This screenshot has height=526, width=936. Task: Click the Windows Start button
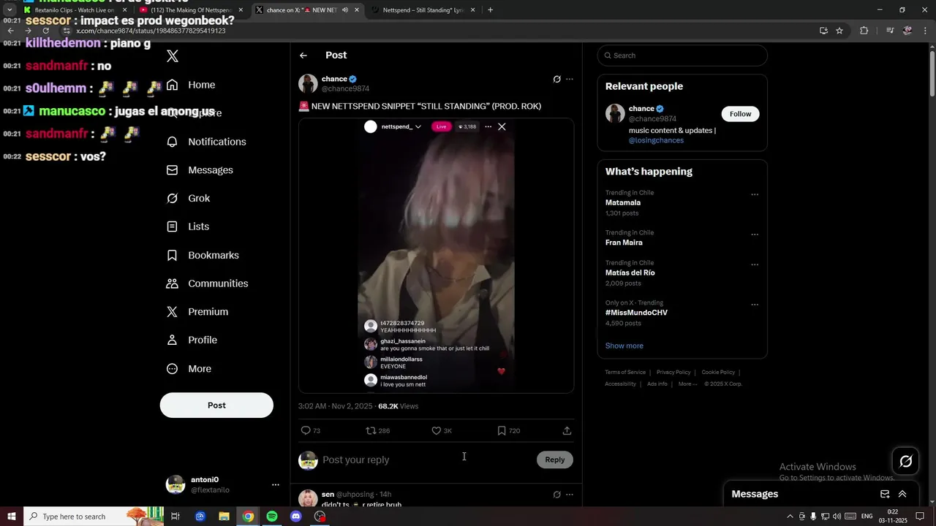pyautogui.click(x=12, y=517)
